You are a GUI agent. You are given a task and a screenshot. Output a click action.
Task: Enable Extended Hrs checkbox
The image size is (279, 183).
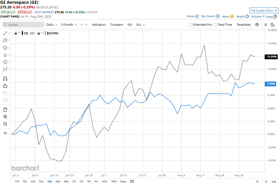pos(190,25)
